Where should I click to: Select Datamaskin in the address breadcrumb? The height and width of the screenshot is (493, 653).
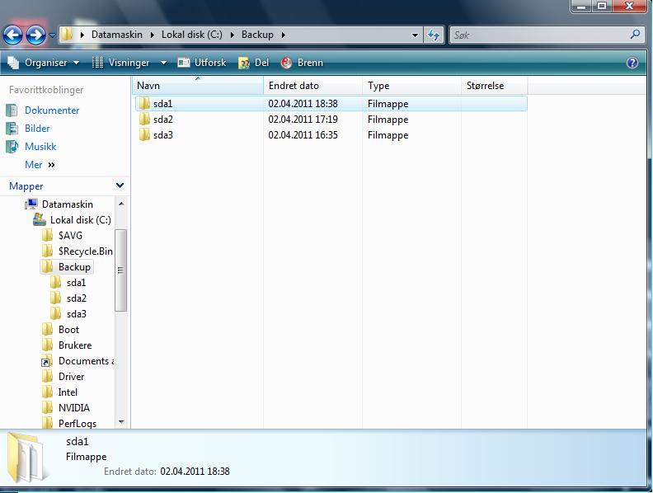[x=116, y=35]
